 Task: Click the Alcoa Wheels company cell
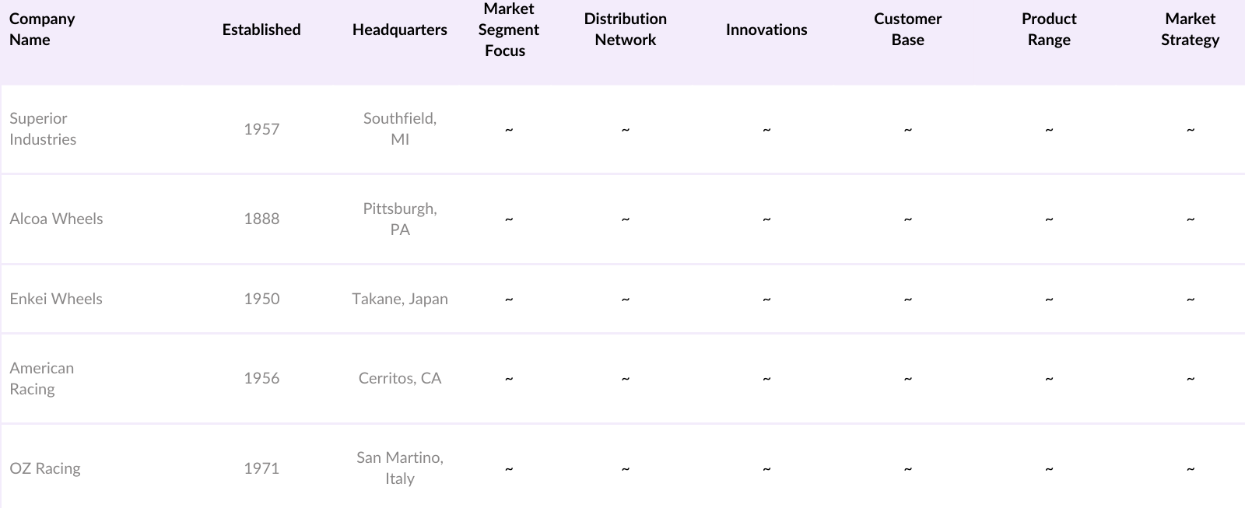point(56,219)
